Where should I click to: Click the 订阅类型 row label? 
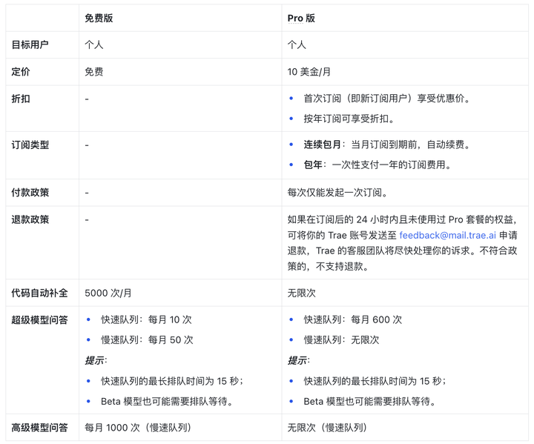click(30, 145)
